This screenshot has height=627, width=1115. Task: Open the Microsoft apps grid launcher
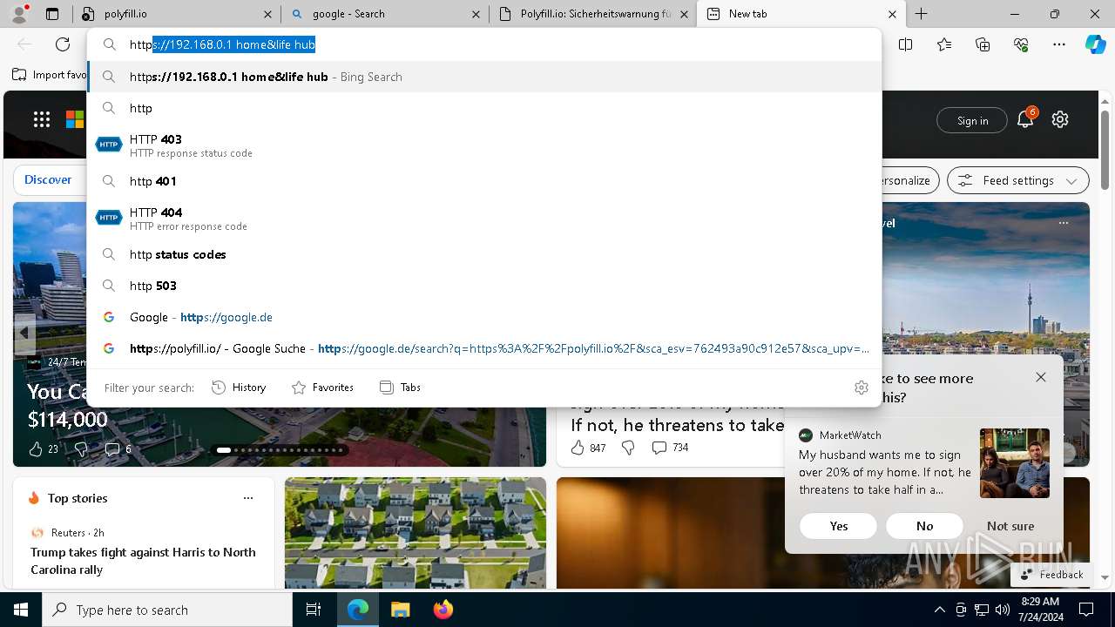click(42, 119)
